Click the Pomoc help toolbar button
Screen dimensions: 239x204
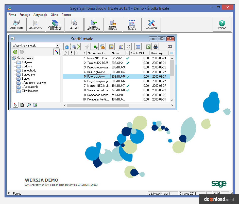coord(222,25)
